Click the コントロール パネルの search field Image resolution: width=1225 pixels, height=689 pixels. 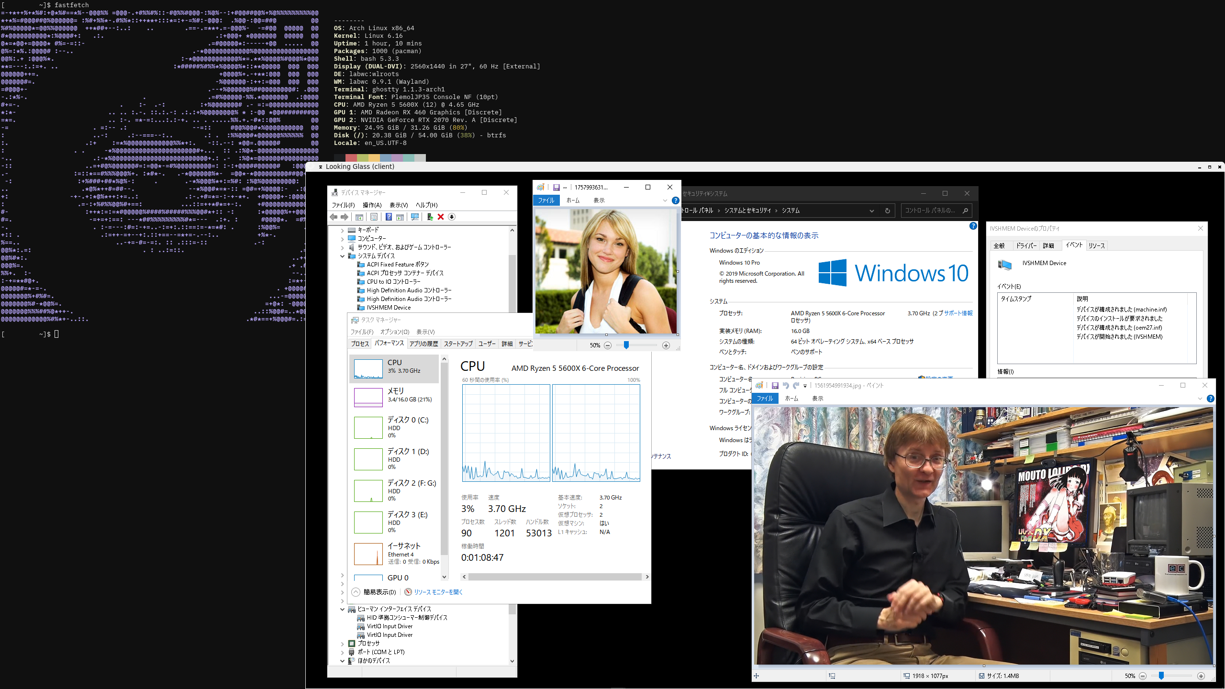point(936,211)
